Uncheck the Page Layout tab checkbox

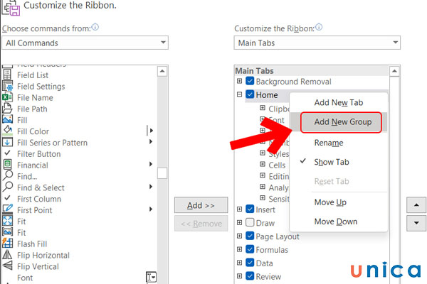click(x=250, y=236)
